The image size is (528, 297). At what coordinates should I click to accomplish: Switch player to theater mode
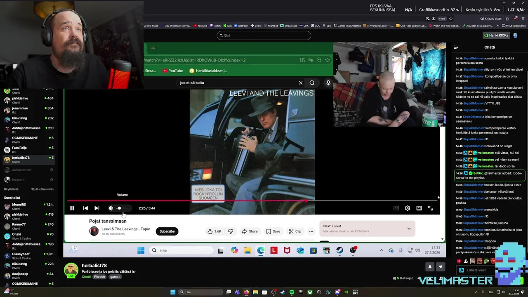coord(419,208)
